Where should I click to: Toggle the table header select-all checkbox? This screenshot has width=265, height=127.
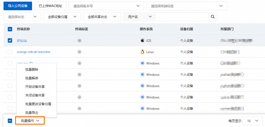tap(10, 29)
